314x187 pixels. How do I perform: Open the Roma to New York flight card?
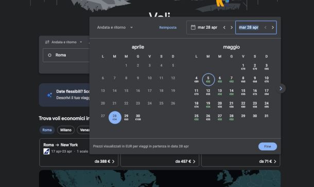pyautogui.click(x=79, y=153)
